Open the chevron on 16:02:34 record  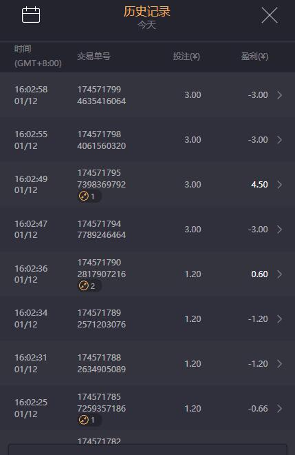279,319
